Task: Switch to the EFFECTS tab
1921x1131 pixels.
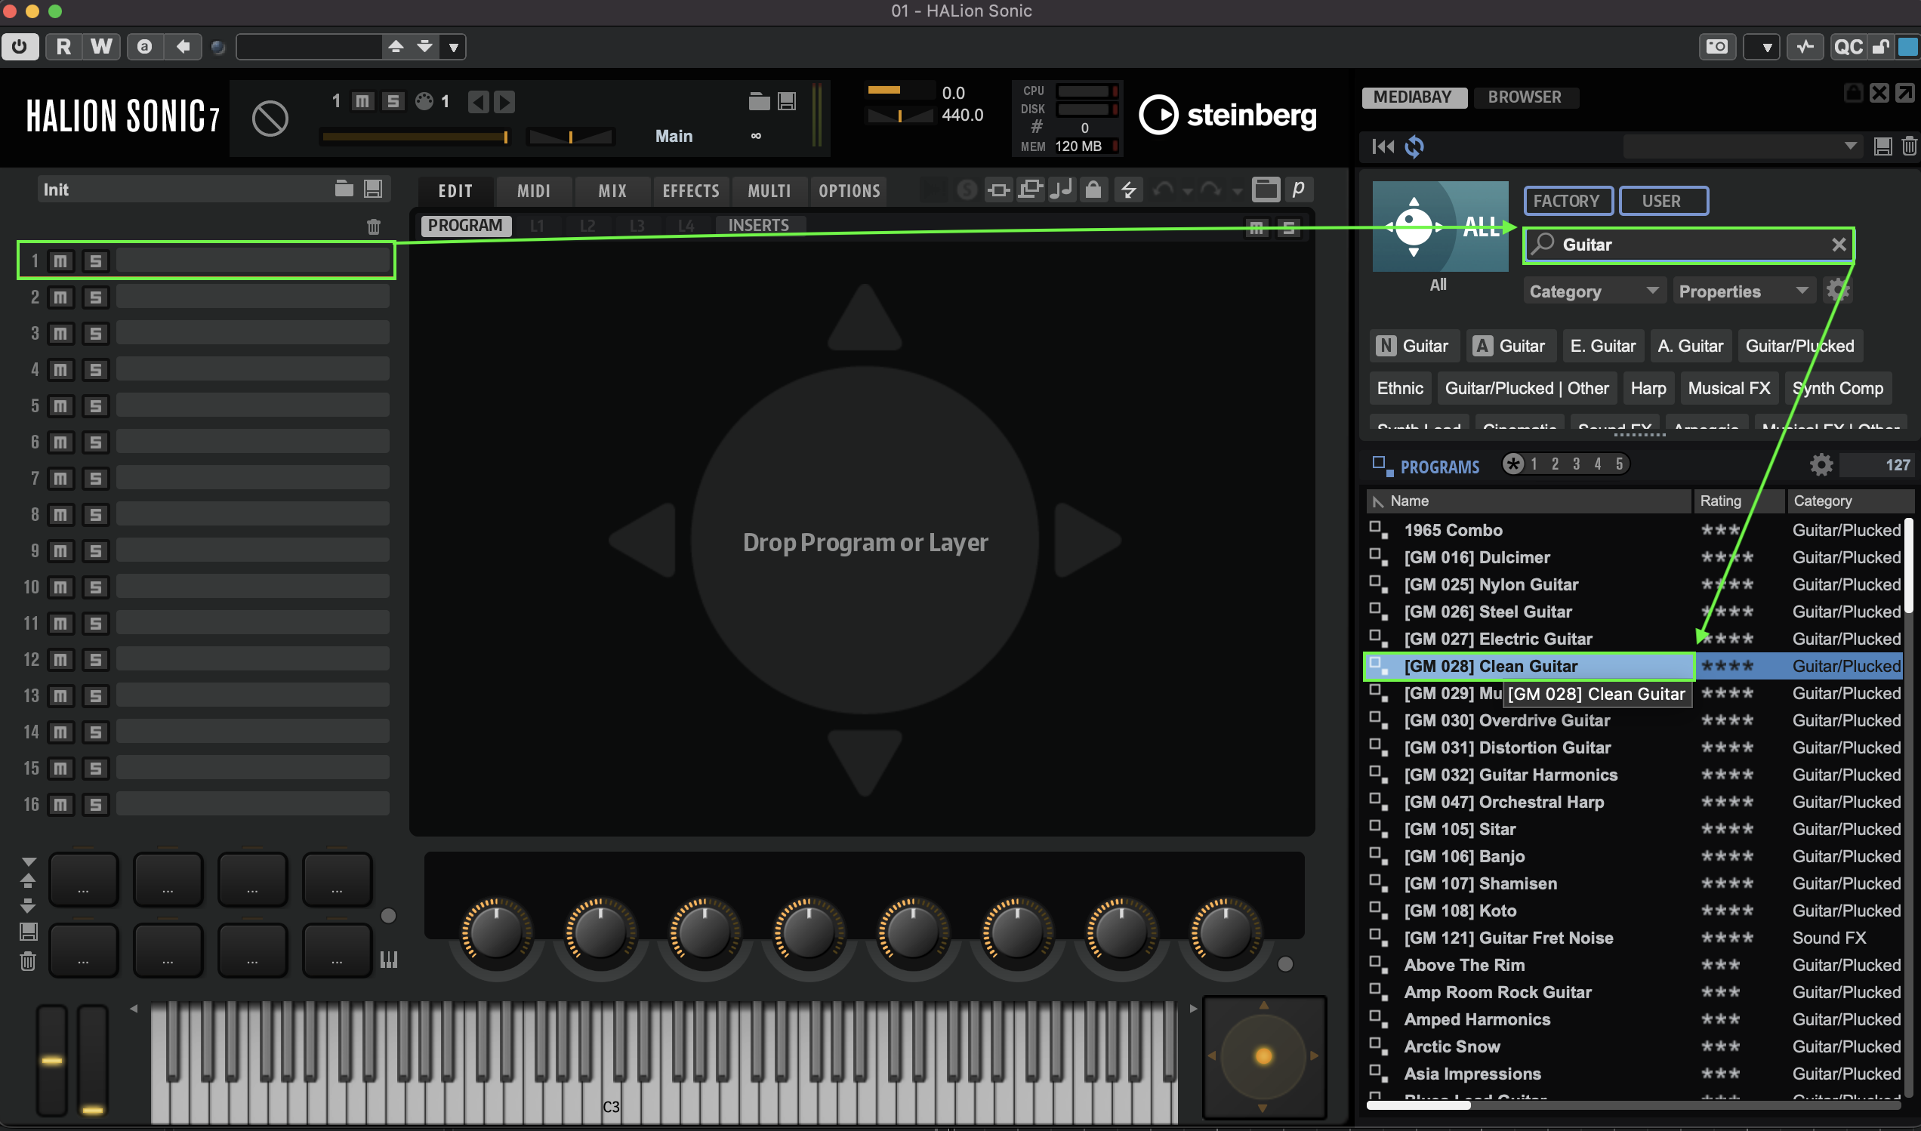Action: [691, 190]
